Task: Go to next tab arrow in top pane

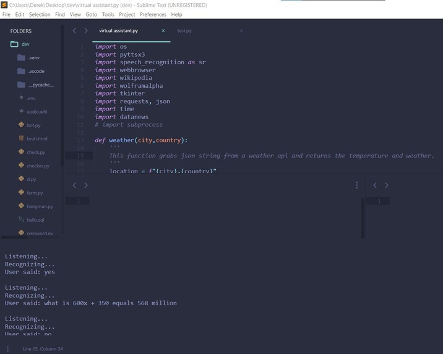Action: (x=86, y=31)
